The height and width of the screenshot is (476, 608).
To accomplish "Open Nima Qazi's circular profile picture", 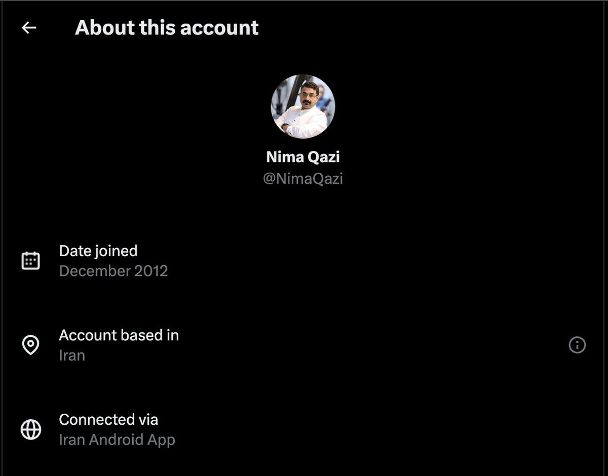I will click(303, 106).
